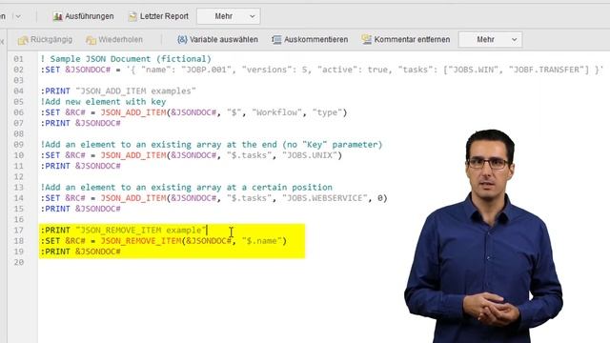Select line number 17 in gutter
Viewport: 610px width, 343px height.
pyautogui.click(x=19, y=231)
